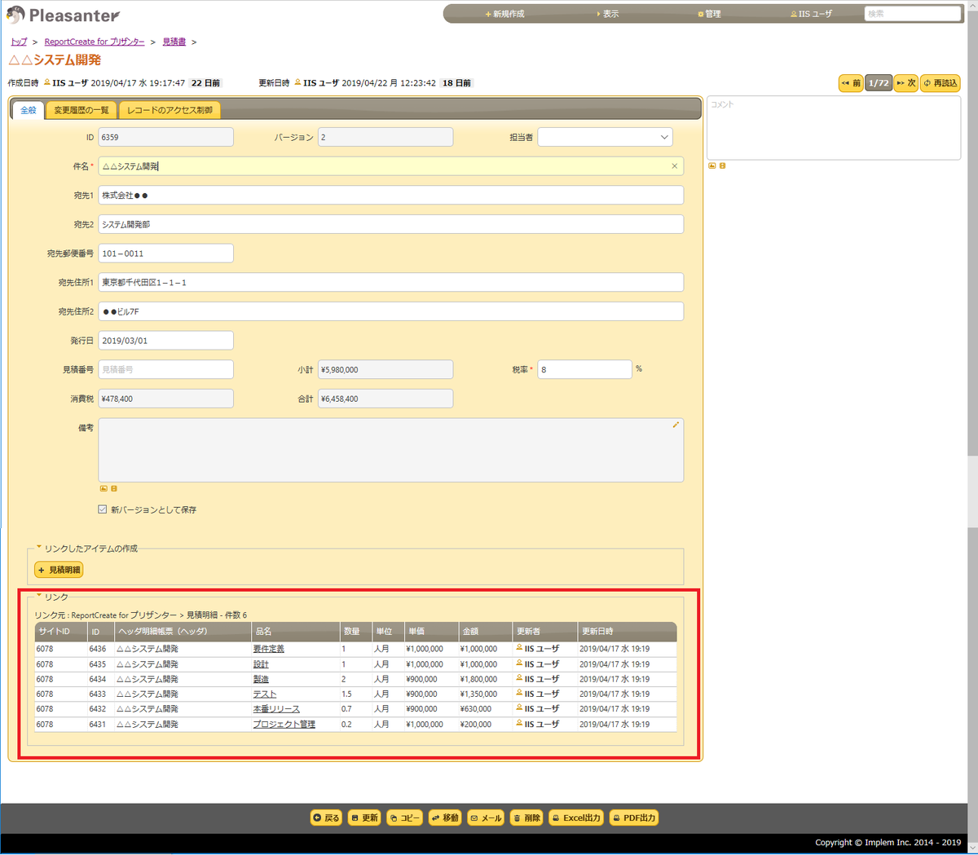The width and height of the screenshot is (978, 855).
Task: Click the search box in header
Action: (912, 14)
